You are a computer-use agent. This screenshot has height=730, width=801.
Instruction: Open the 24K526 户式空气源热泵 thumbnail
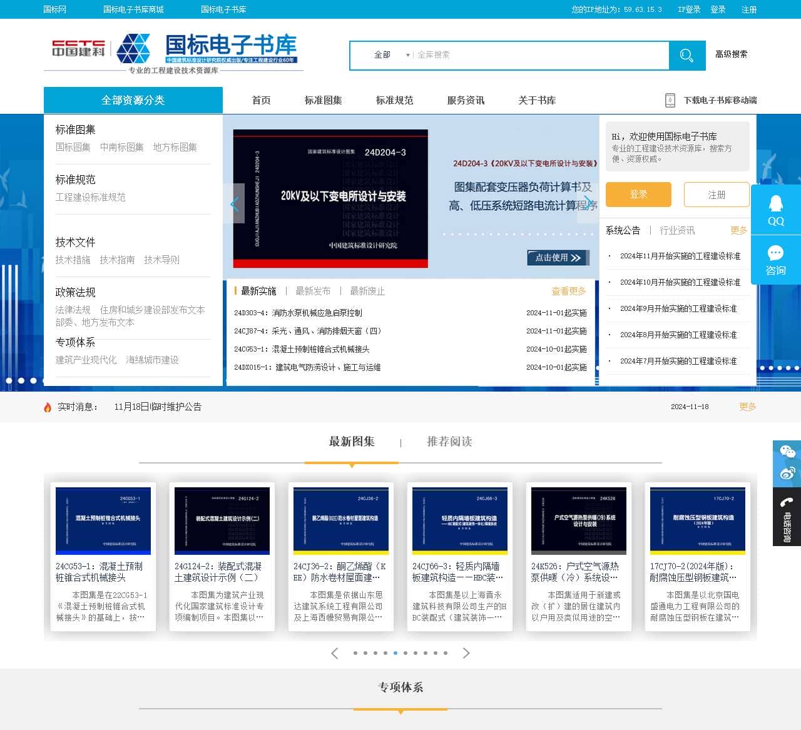click(578, 520)
